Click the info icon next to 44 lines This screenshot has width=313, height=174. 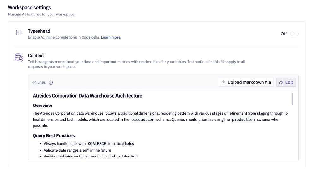coord(51,82)
